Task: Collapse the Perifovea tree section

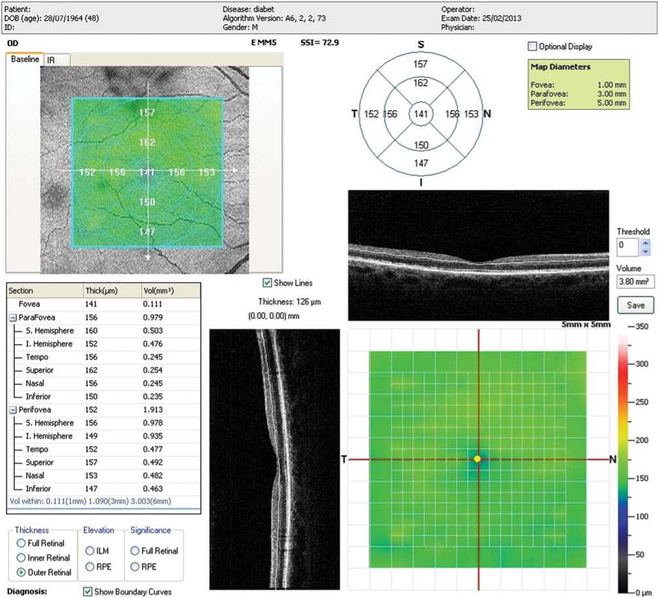Action: tap(13, 410)
